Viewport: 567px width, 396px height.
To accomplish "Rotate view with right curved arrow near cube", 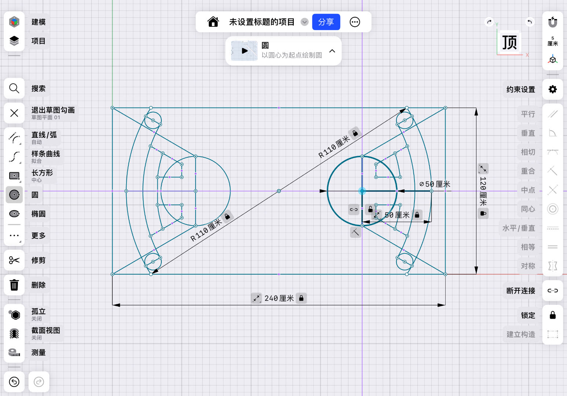I will pyautogui.click(x=489, y=22).
